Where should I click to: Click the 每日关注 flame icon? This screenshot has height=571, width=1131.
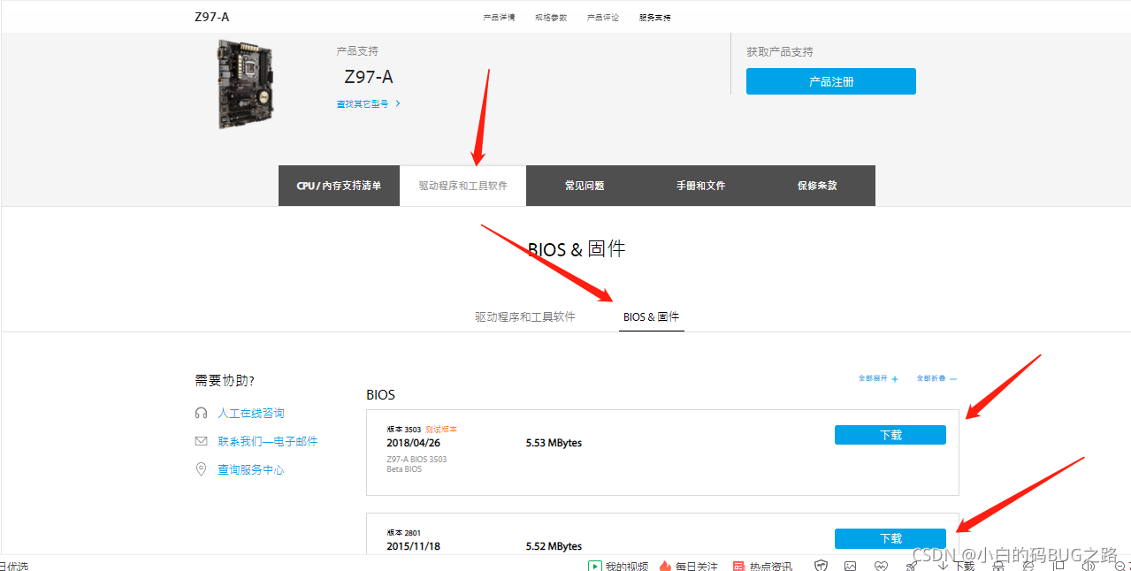[666, 566]
